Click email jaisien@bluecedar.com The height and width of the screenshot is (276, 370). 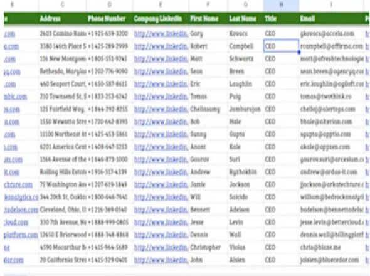click(x=329, y=260)
